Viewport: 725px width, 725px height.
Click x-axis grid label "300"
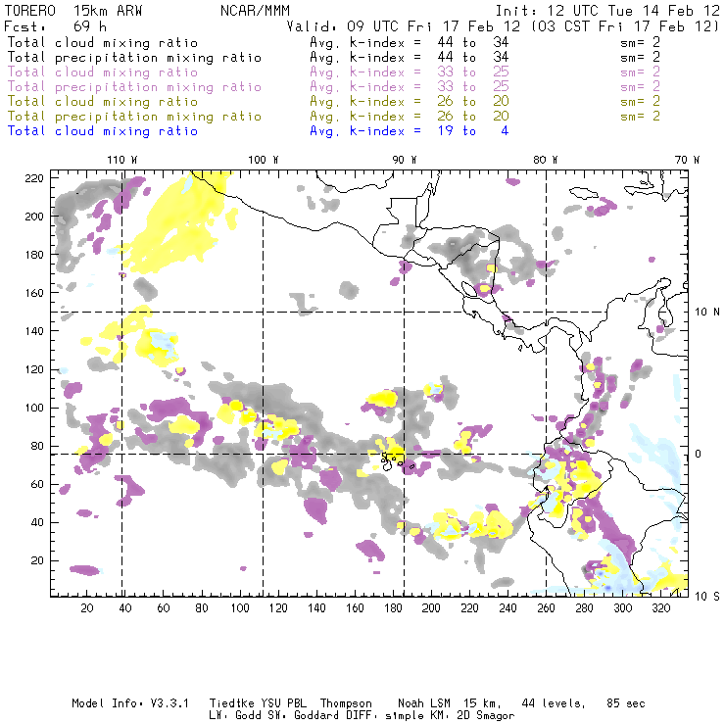pos(622,608)
